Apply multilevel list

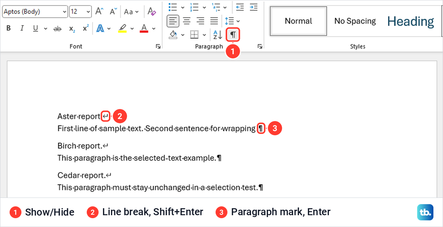pyautogui.click(x=216, y=7)
